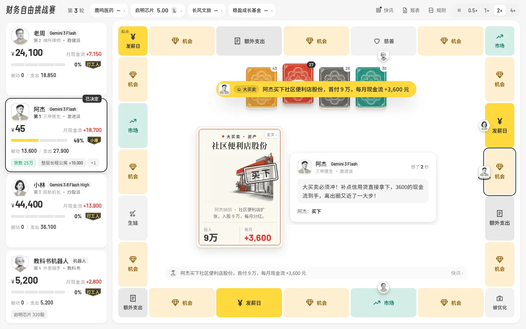This screenshot has width=526, height=329.
Task: Open the 快讯 news feed
Action: click(385, 10)
